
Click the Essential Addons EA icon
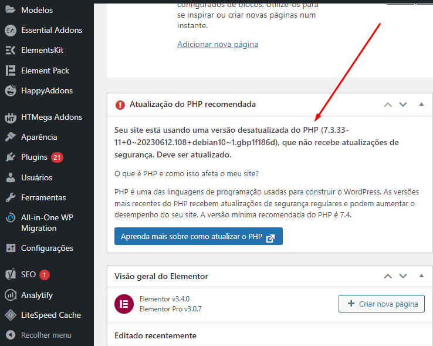11,31
